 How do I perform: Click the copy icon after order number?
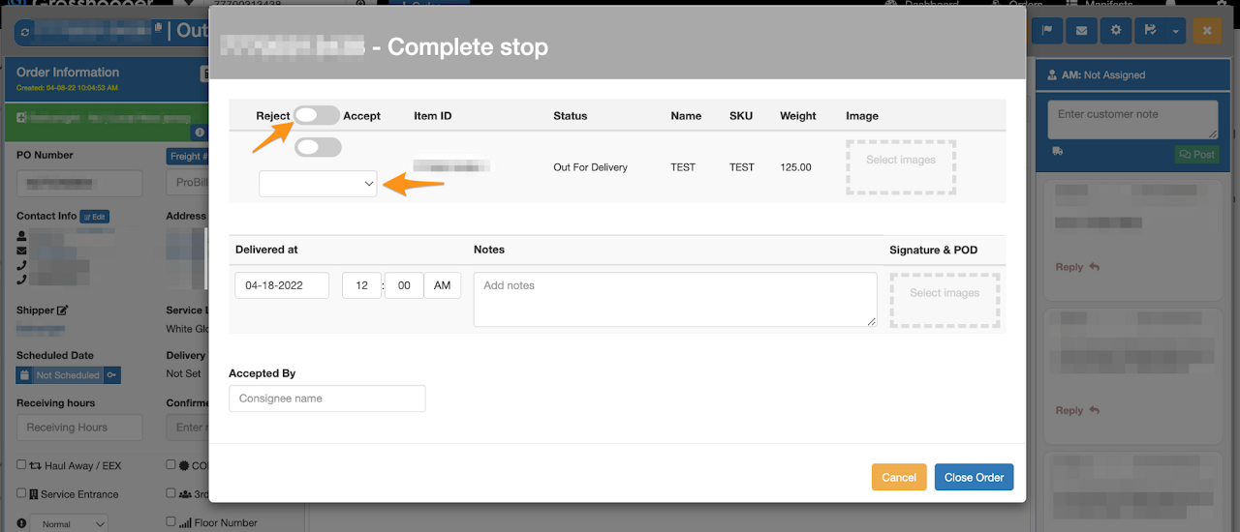[x=158, y=29]
